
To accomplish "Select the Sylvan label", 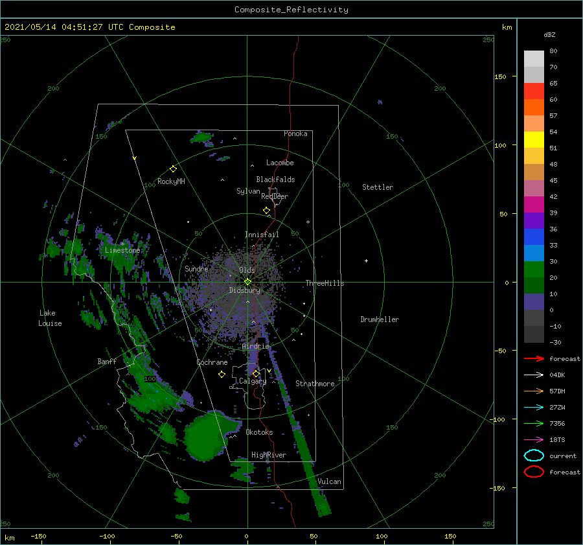I will click(248, 191).
